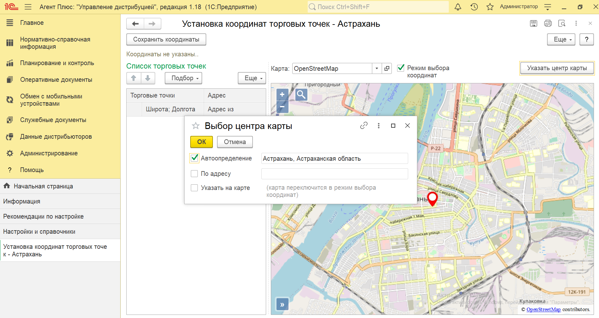Click Указать центр карты button

[557, 68]
